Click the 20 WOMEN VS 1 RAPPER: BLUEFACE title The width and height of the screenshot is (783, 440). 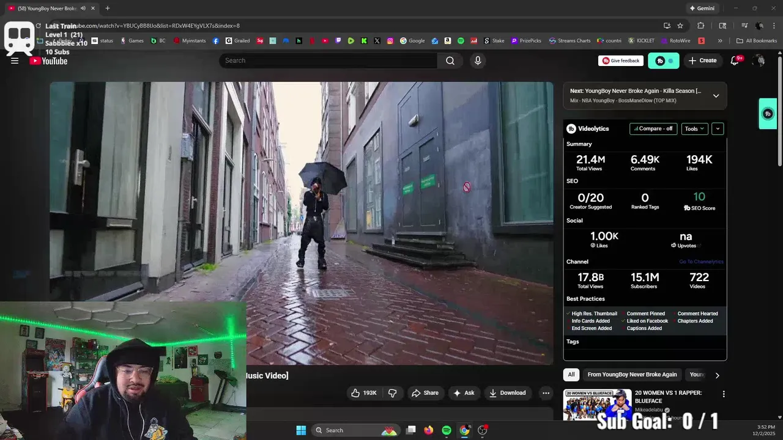coord(668,397)
